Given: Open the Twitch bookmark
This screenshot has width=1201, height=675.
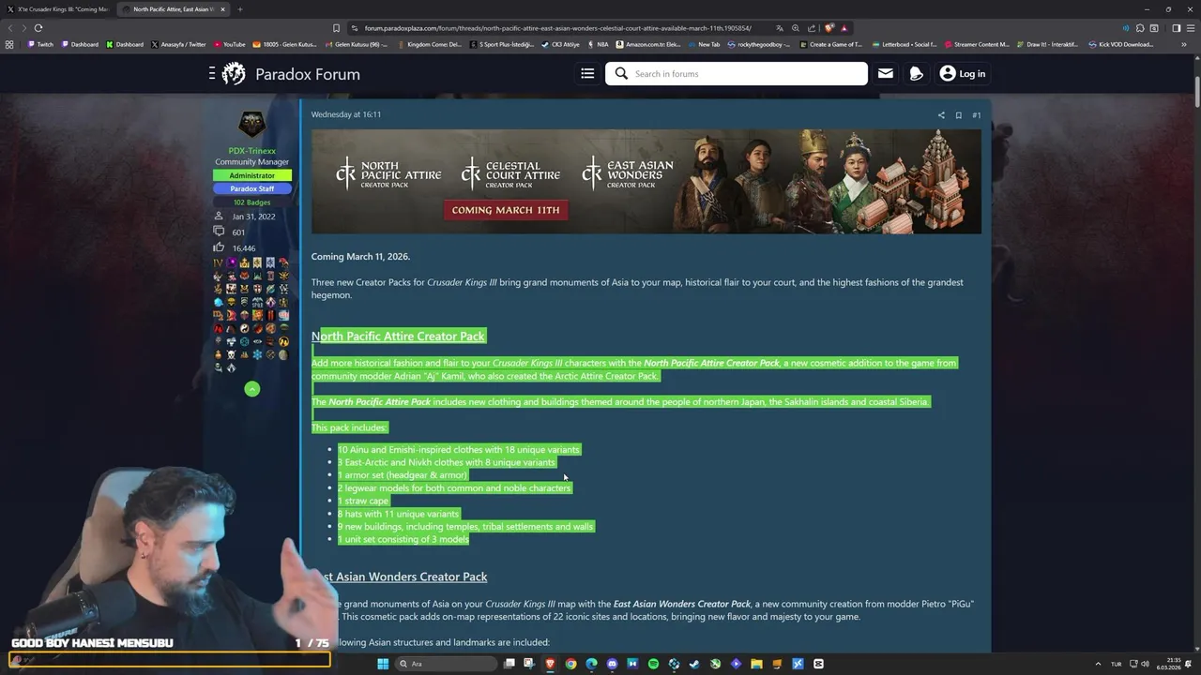Looking at the screenshot, I should click(x=40, y=44).
